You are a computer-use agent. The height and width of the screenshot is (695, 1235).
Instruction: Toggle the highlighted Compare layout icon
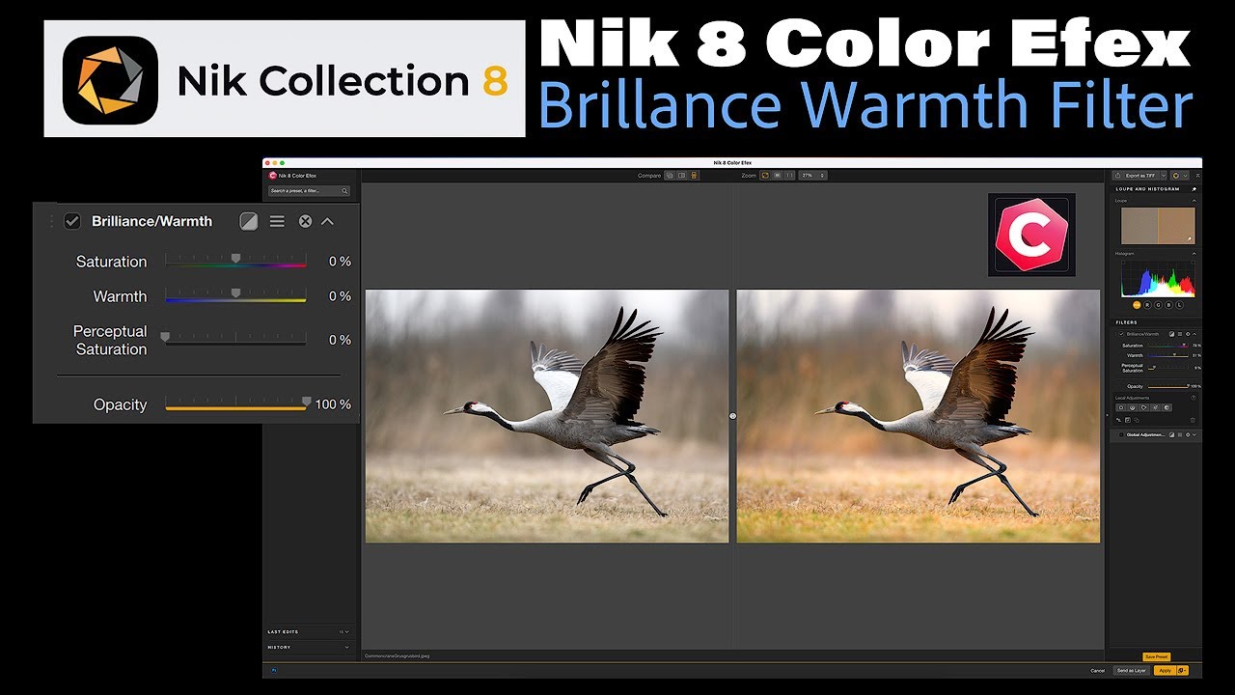(x=694, y=176)
